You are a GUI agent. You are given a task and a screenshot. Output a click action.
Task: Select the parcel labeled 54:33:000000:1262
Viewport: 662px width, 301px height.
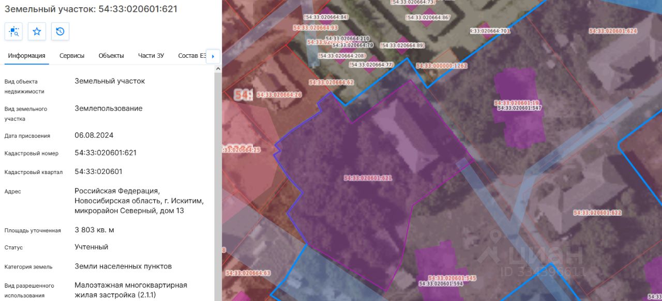[x=442, y=66]
